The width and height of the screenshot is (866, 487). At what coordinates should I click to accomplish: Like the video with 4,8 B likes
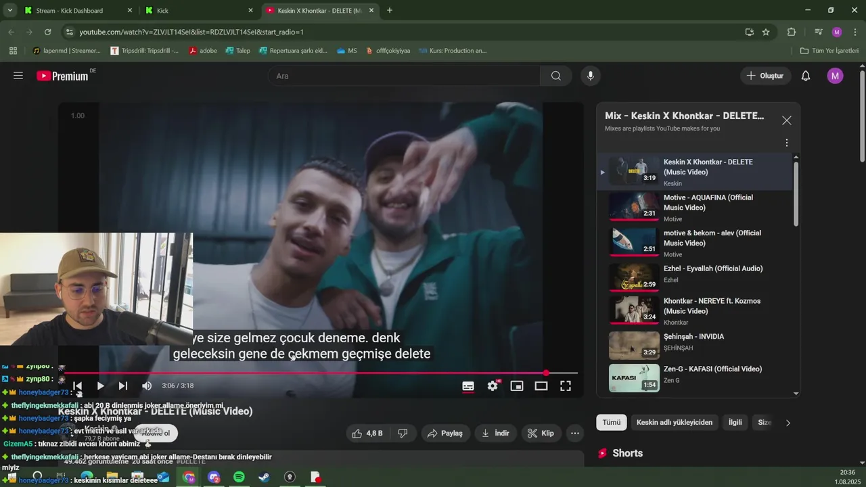(367, 434)
